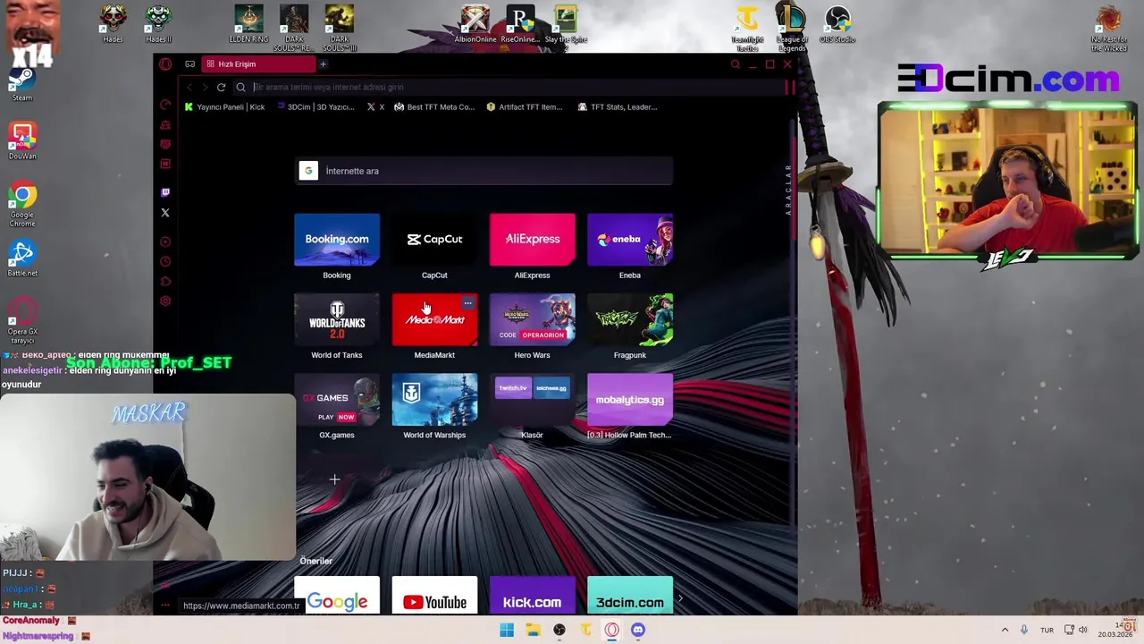Viewport: 1144px width, 644px height.
Task: Open a new browser tab
Action: [323, 64]
